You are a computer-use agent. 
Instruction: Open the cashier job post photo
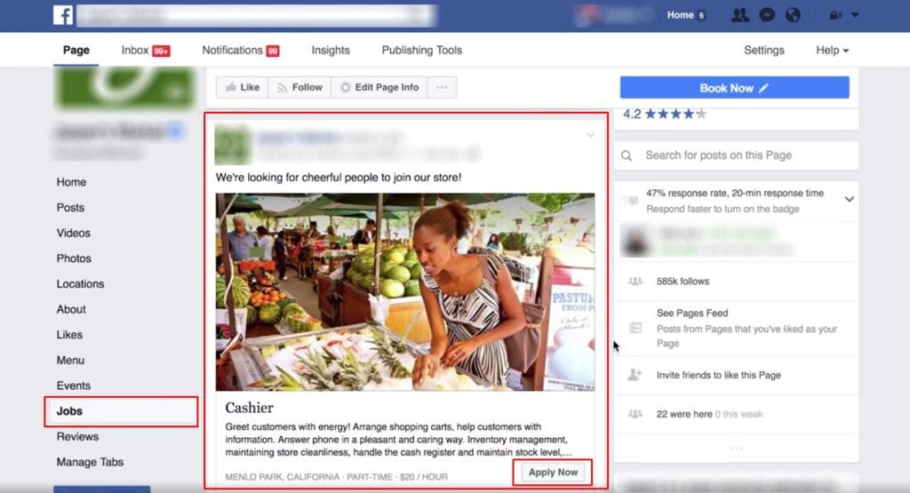point(405,292)
